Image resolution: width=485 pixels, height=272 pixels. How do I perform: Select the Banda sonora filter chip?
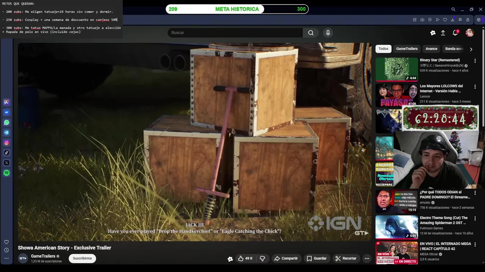coord(454,49)
